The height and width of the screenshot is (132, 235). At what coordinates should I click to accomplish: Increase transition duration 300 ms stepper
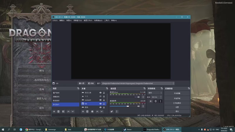[x=161, y=97]
